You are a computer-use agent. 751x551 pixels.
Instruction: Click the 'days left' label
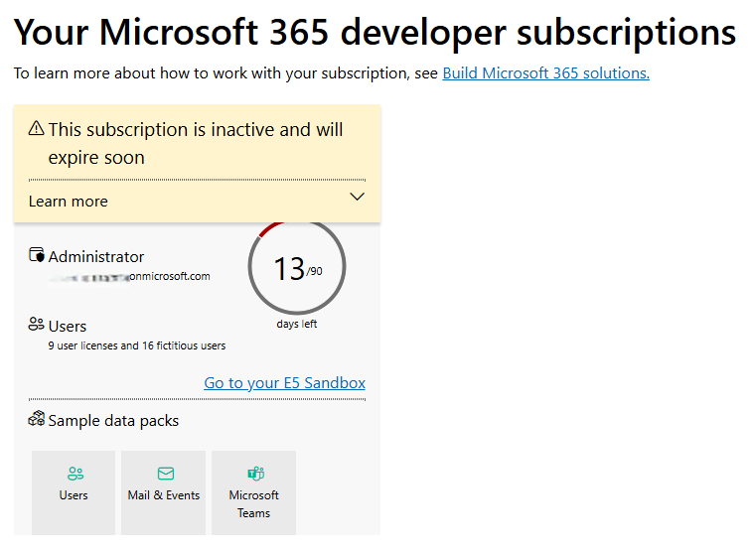[296, 324]
